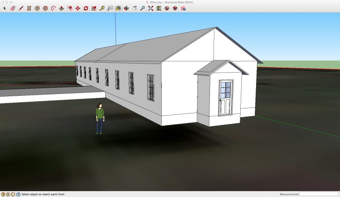Click the woman figure in the scene
The image size is (340, 197).
(100, 118)
